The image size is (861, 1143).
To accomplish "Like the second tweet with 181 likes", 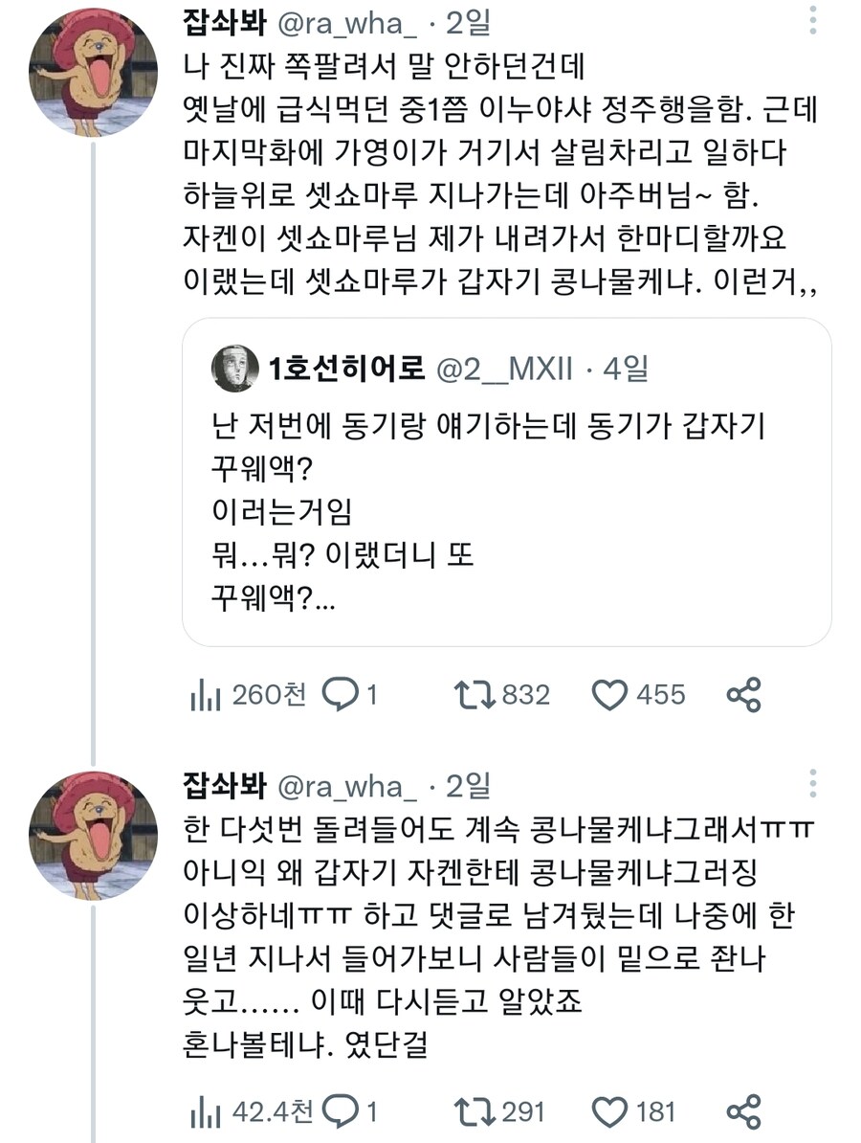I will [609, 1113].
